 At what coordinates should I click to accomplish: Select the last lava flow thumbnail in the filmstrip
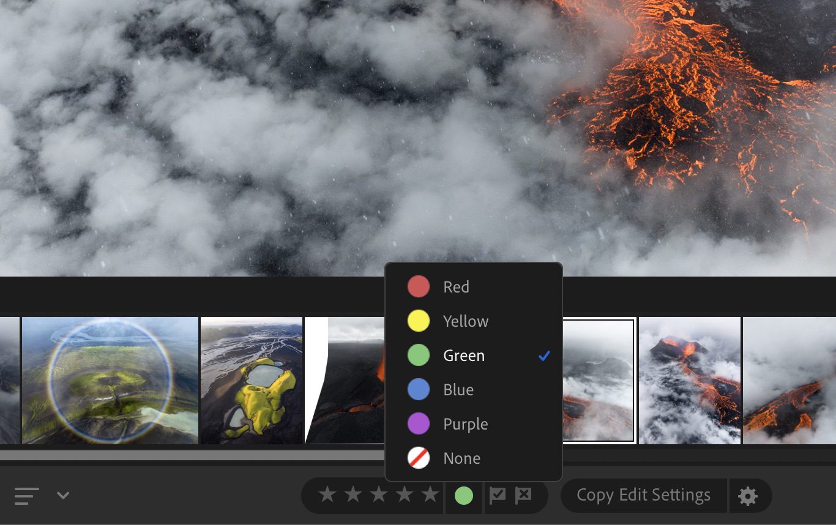coord(789,380)
